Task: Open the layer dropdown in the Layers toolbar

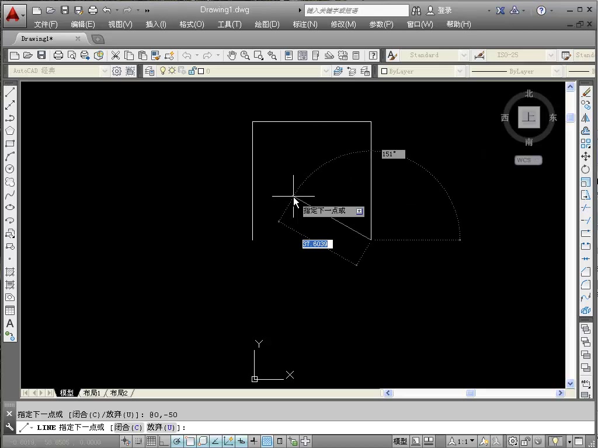Action: pyautogui.click(x=327, y=71)
